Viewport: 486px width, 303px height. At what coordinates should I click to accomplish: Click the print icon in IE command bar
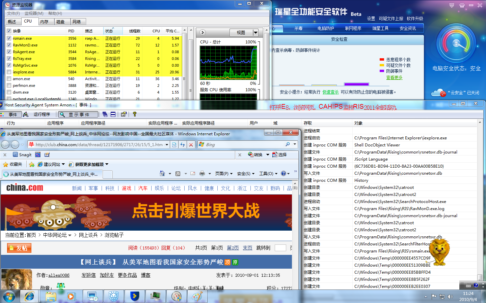pyautogui.click(x=202, y=173)
